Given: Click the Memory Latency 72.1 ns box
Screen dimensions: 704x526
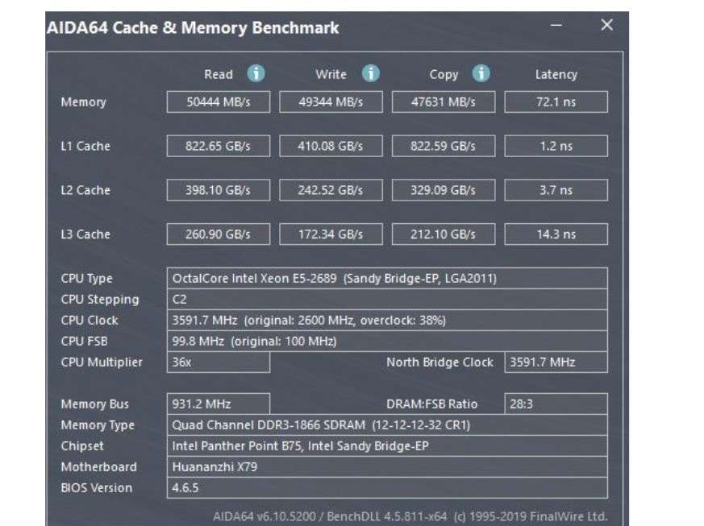Looking at the screenshot, I should [556, 102].
